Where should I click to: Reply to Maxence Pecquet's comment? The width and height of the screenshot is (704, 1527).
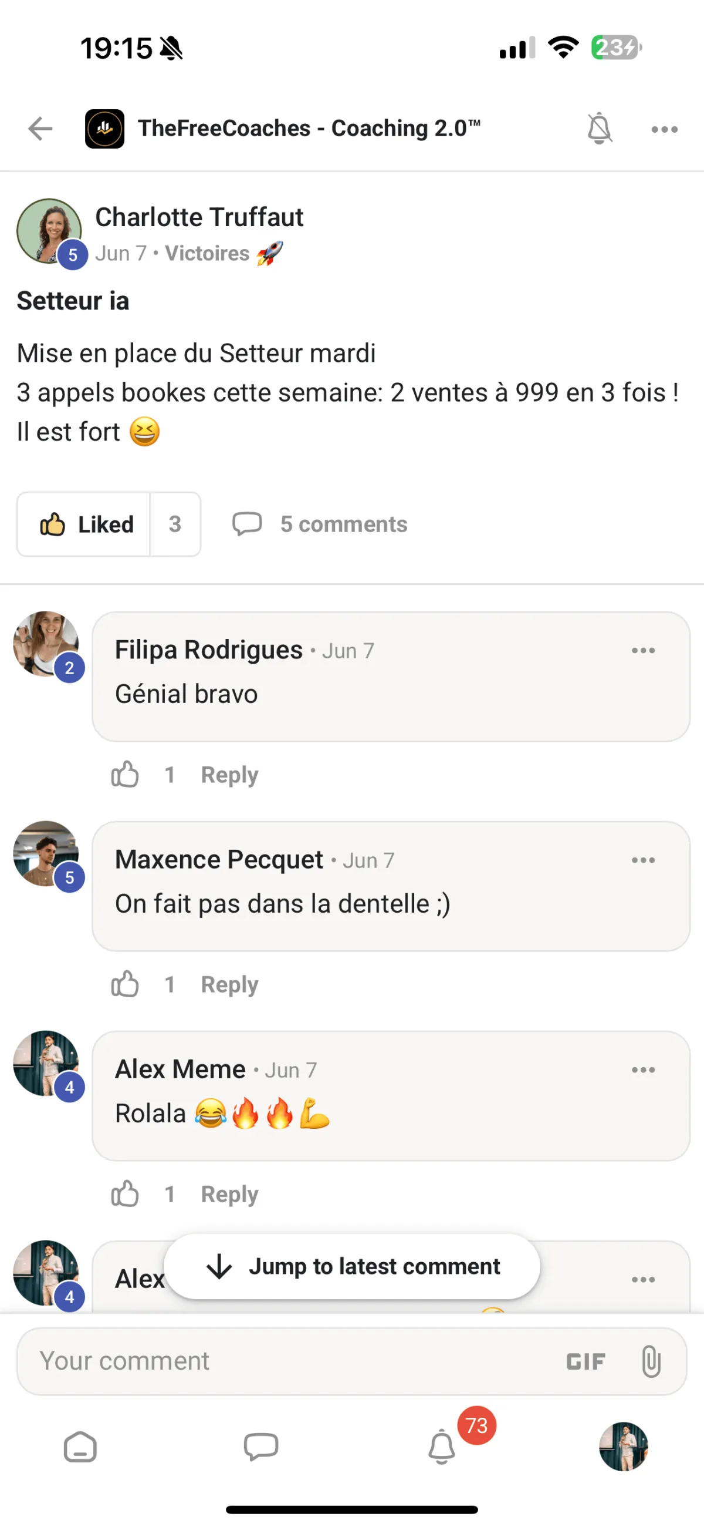pos(230,984)
